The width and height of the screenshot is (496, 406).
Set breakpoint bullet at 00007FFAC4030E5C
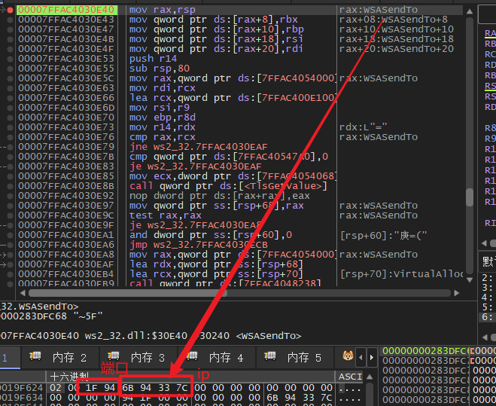pyautogui.click(x=10, y=78)
